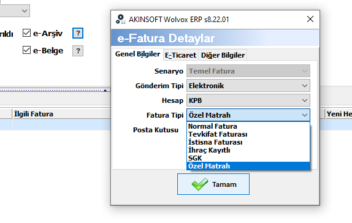Uncheck the e-Arşiv checkbox

26,32
